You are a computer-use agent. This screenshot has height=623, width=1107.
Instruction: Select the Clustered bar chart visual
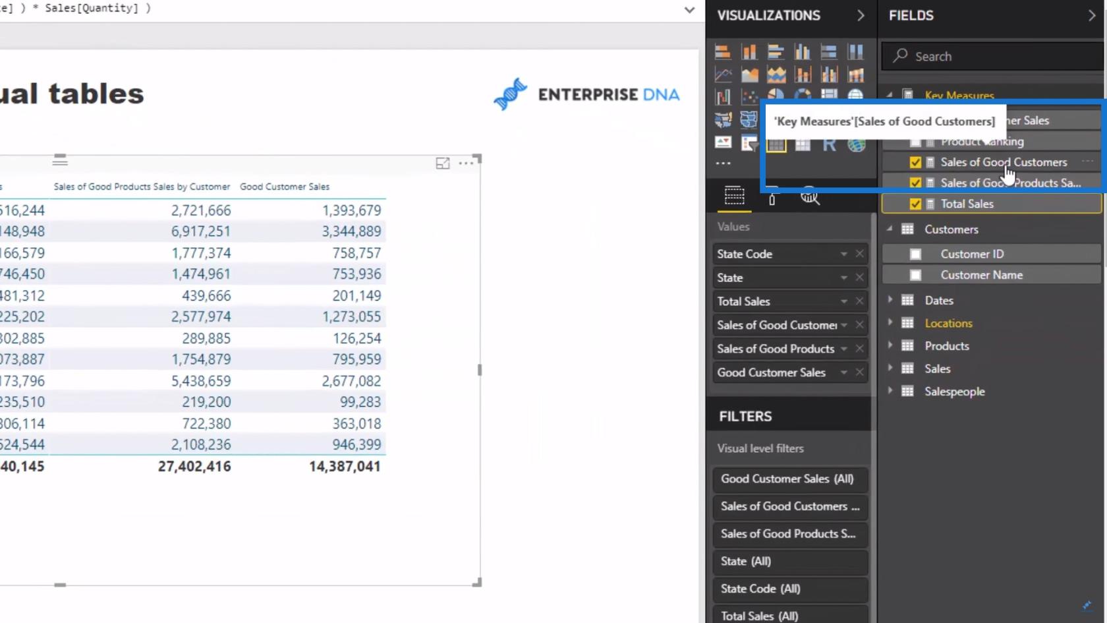(776, 52)
